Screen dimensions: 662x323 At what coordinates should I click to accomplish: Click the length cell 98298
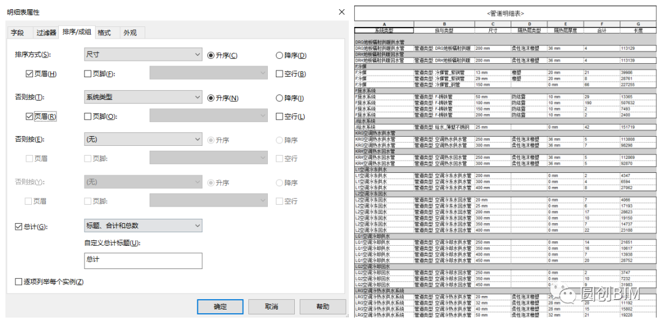point(638,145)
